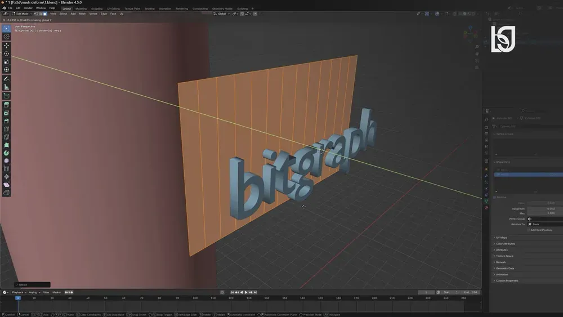
Task: Click the timeline View menu
Action: point(46,292)
